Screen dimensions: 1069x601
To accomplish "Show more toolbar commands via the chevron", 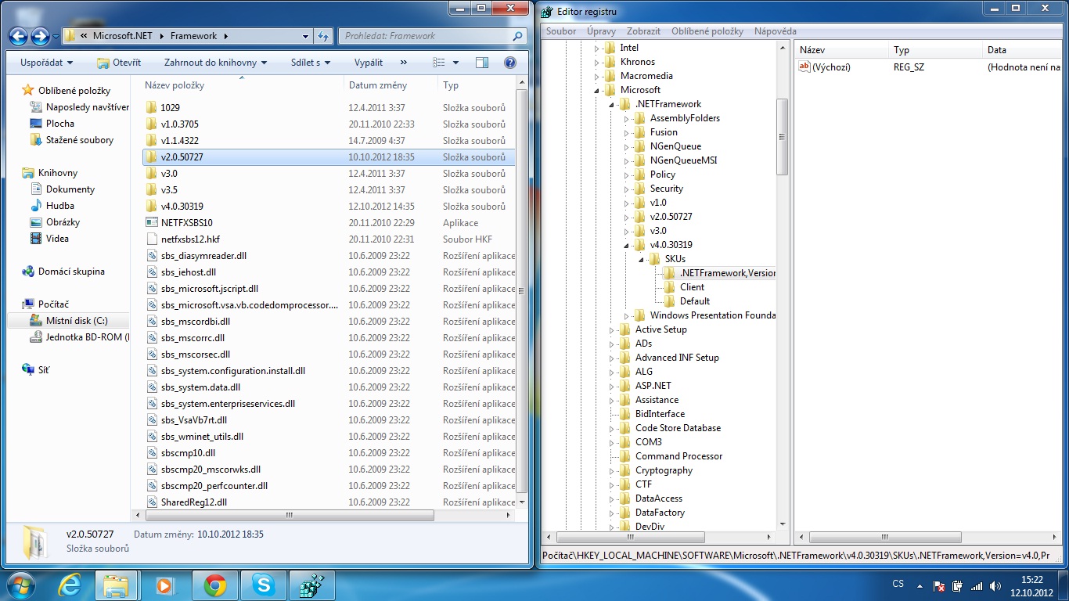I will [x=404, y=63].
